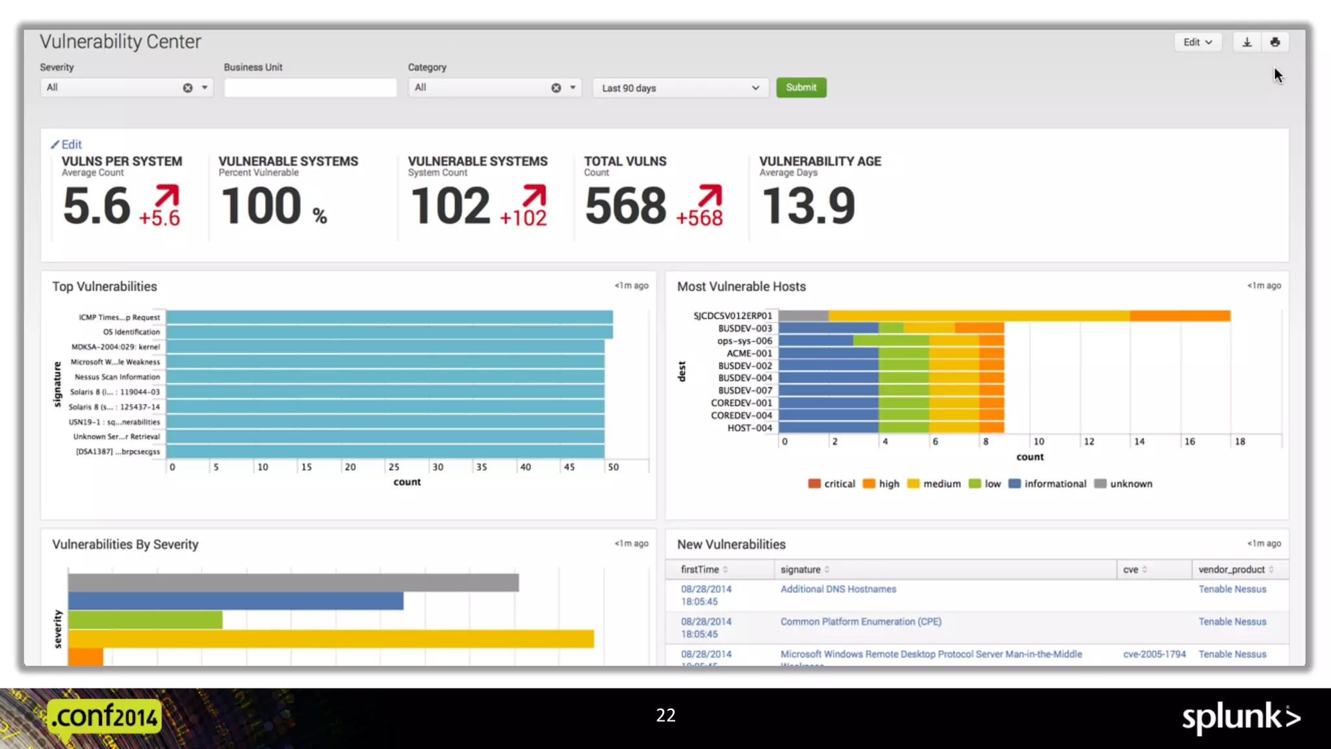
Task: Open the Additional DNS Hostnames signature link
Action: pyautogui.click(x=838, y=589)
